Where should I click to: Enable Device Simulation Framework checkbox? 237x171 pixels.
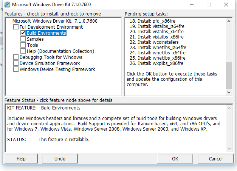[x=16, y=63]
